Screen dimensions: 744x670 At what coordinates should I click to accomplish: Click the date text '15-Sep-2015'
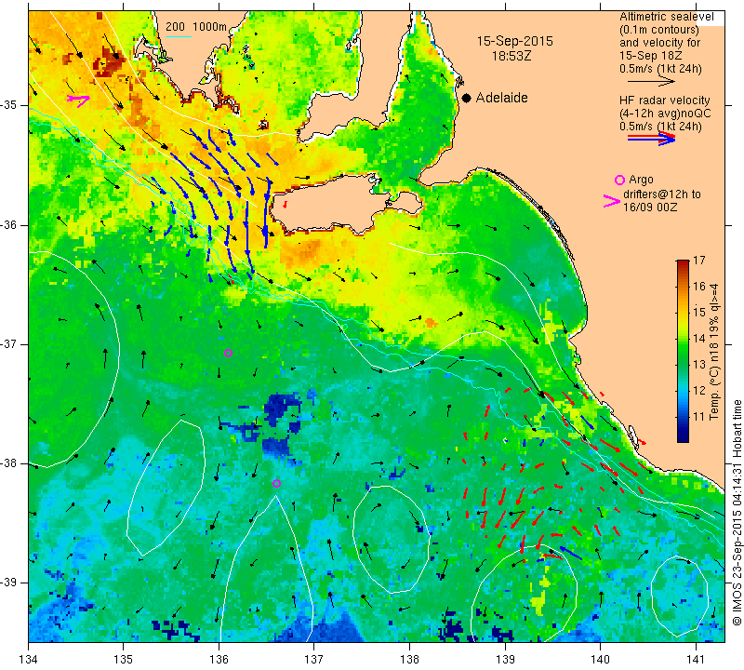(515, 41)
